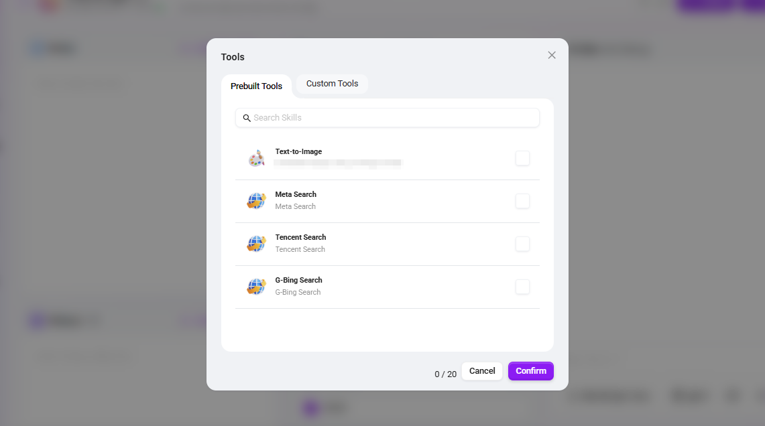
Task: Cancel the Tools dialog
Action: point(482,371)
